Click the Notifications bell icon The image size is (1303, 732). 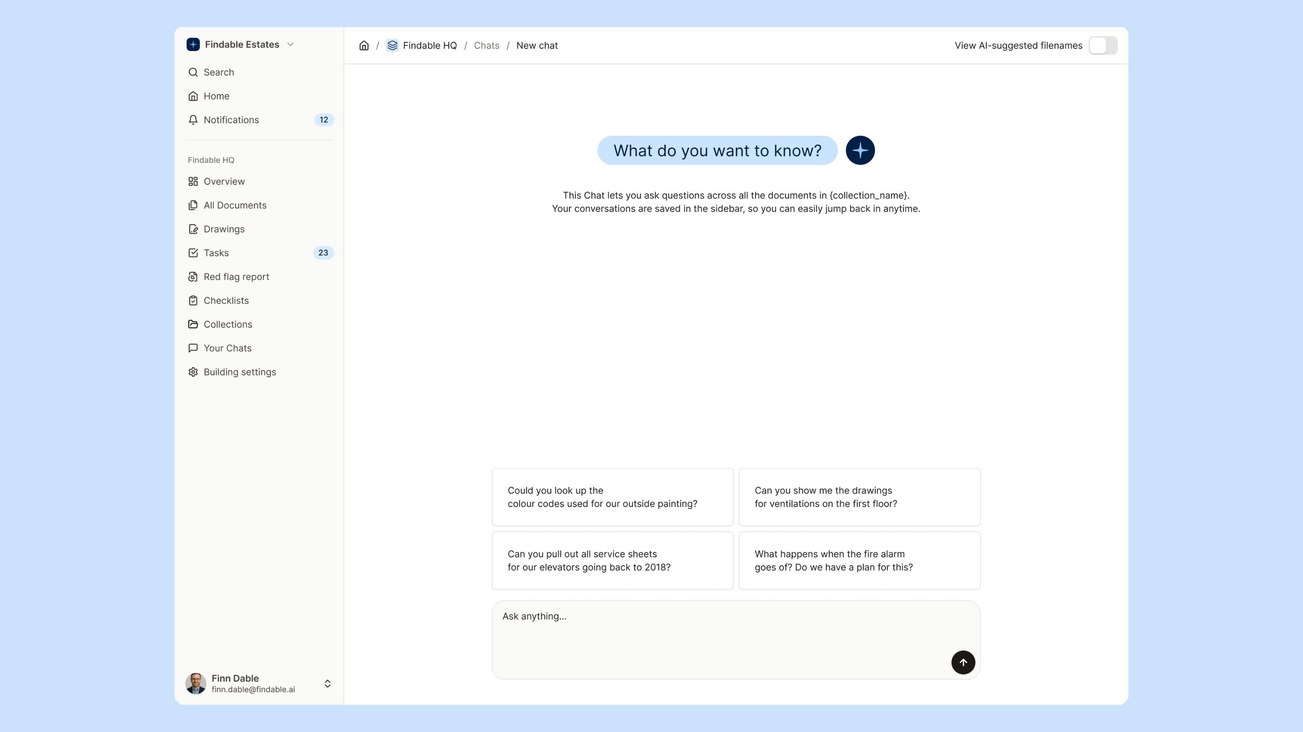pyautogui.click(x=193, y=120)
